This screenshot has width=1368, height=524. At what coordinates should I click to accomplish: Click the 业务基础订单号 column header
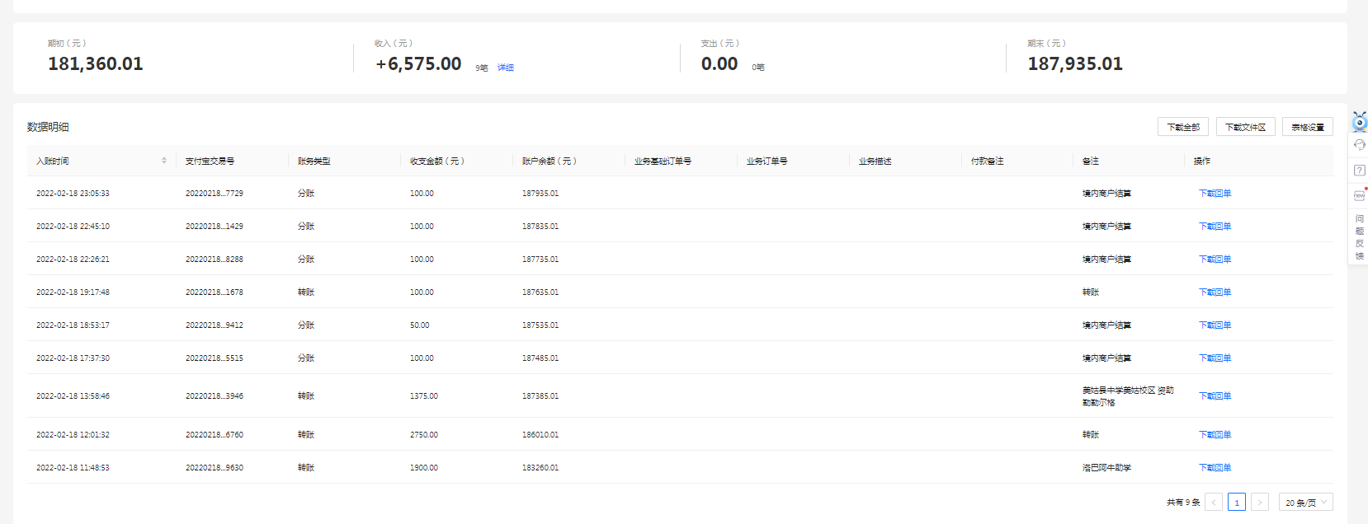(x=663, y=161)
